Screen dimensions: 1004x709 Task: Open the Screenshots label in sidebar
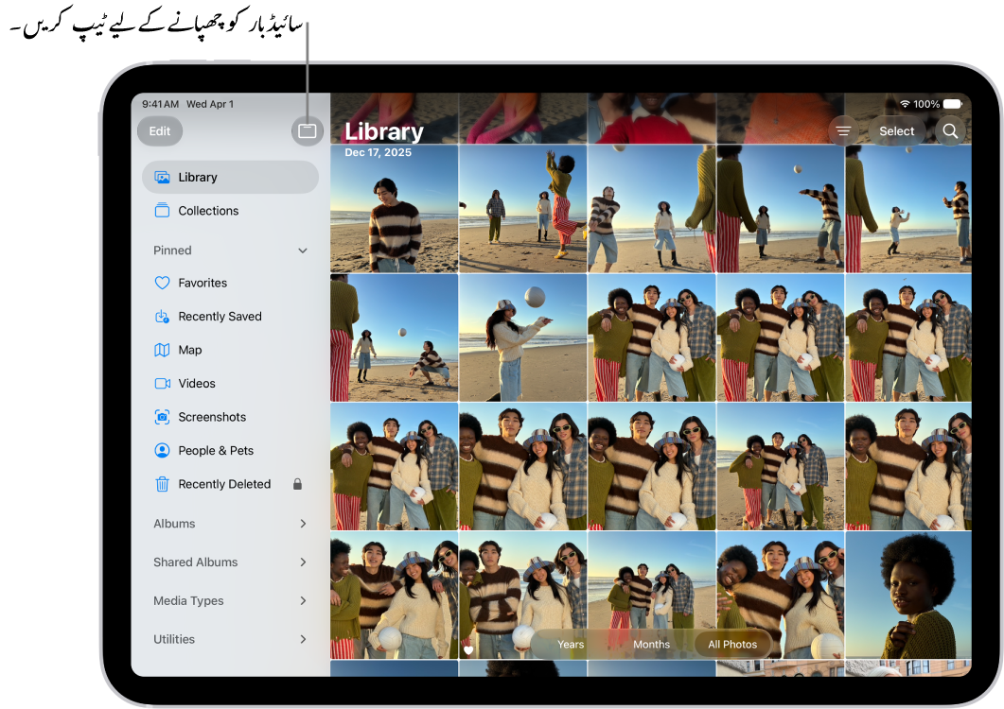tap(212, 417)
